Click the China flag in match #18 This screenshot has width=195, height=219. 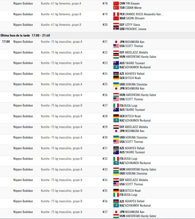(x=116, y=3)
